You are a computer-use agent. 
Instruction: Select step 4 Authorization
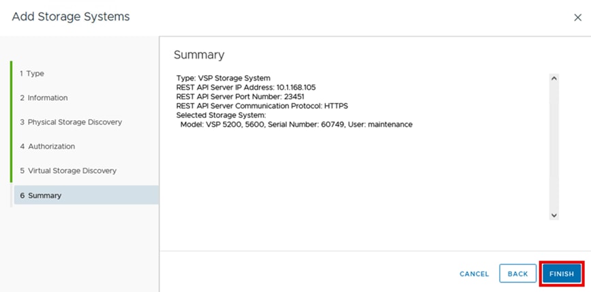pyautogui.click(x=47, y=146)
